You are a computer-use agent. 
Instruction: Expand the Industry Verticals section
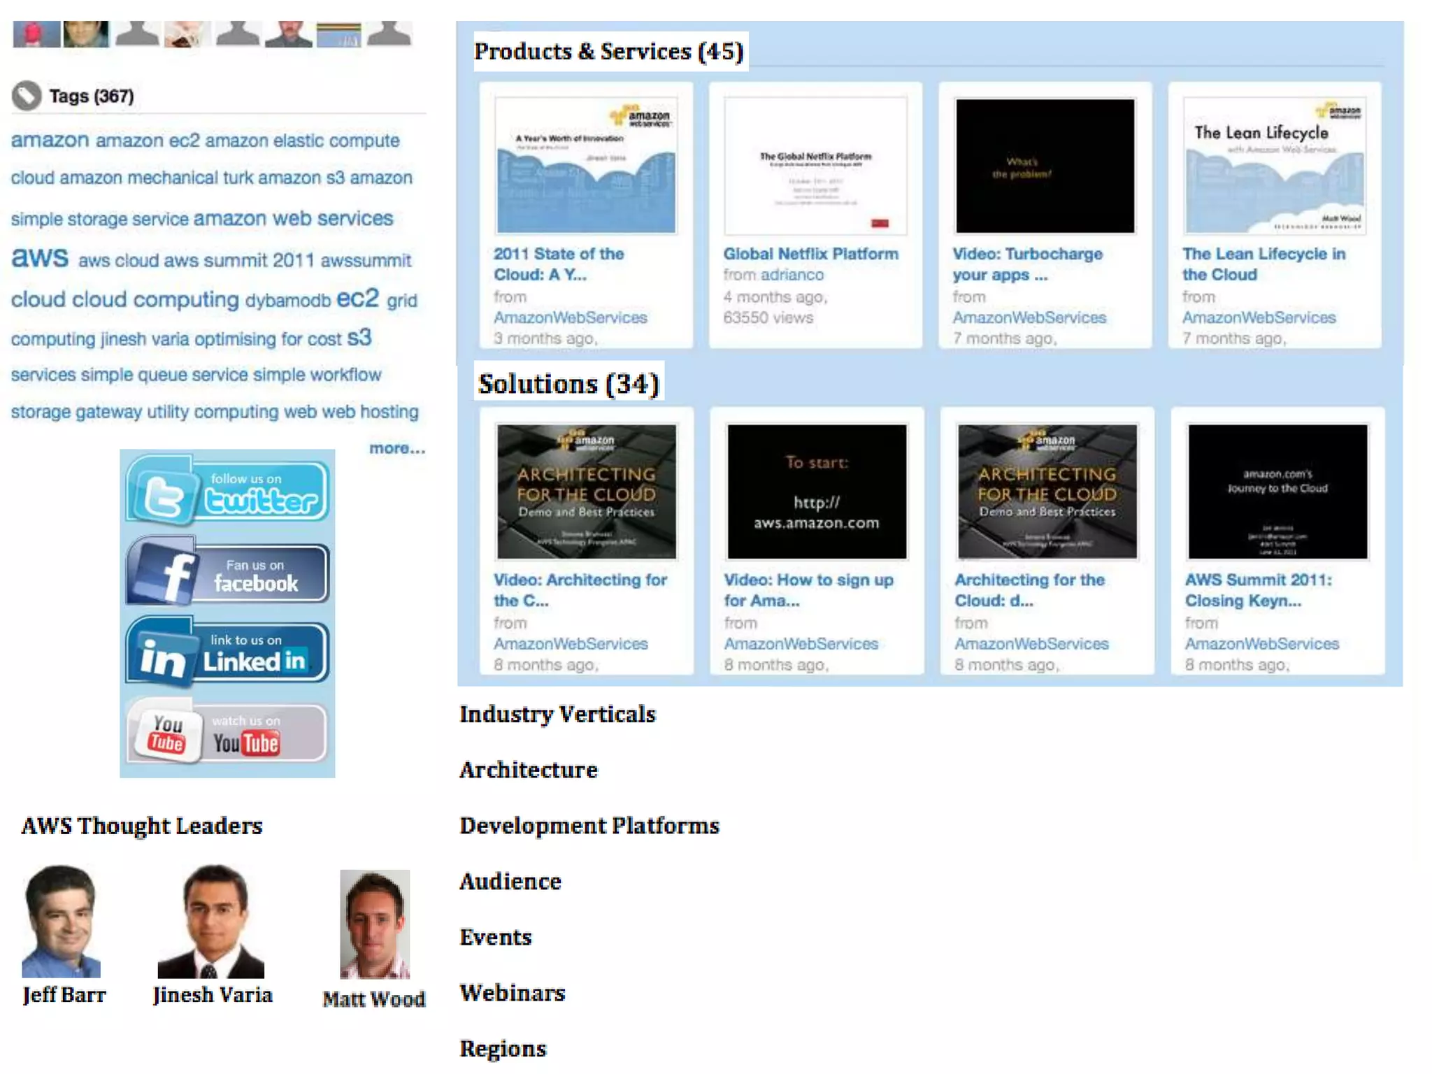[557, 715]
